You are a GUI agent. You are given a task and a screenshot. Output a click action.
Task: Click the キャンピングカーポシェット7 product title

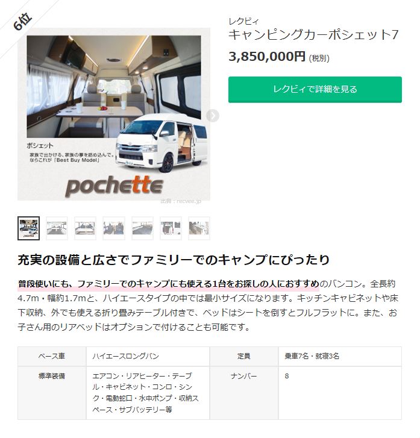[313, 35]
